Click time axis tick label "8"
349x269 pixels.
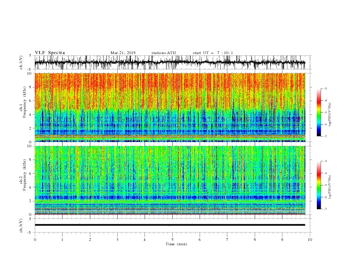click(x=255, y=240)
